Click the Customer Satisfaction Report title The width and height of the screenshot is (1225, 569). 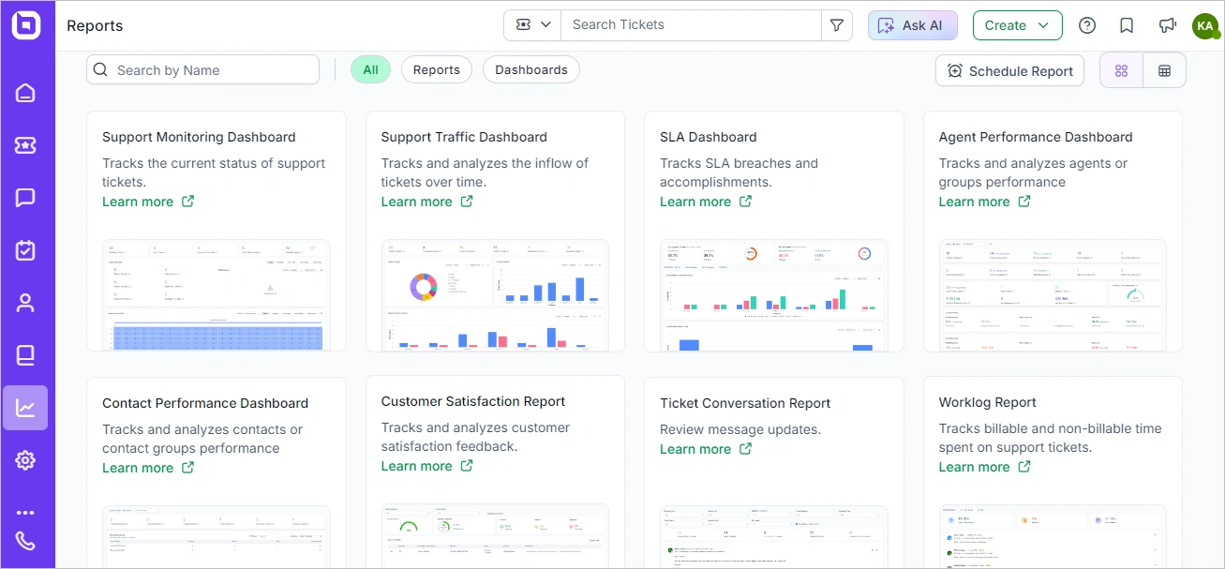point(473,401)
